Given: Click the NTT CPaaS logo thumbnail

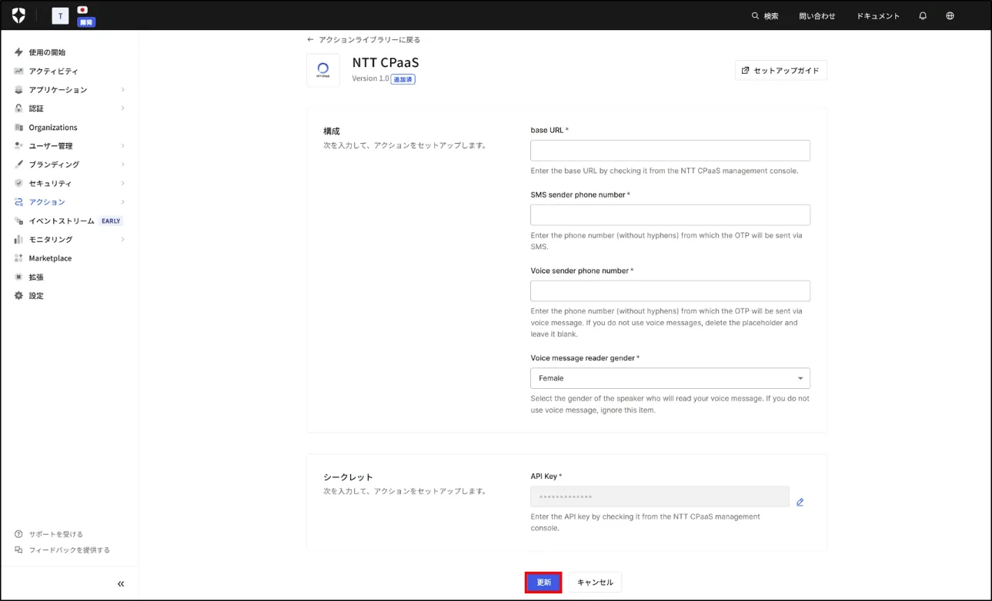Looking at the screenshot, I should 323,70.
